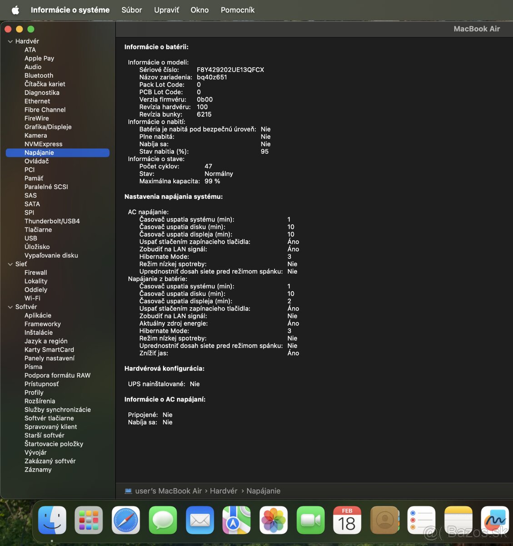
Task: Open the Pomocník menu
Action: (x=237, y=10)
